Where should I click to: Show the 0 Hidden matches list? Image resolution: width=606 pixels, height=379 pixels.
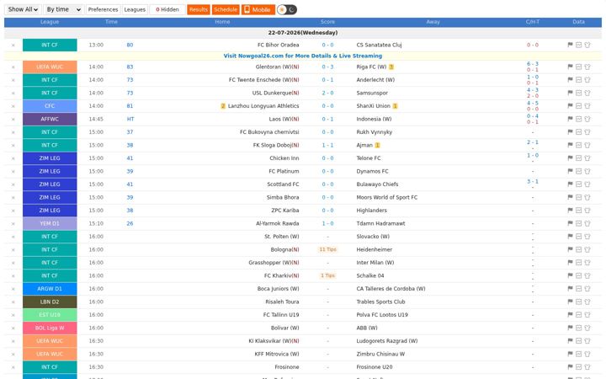coord(167,9)
